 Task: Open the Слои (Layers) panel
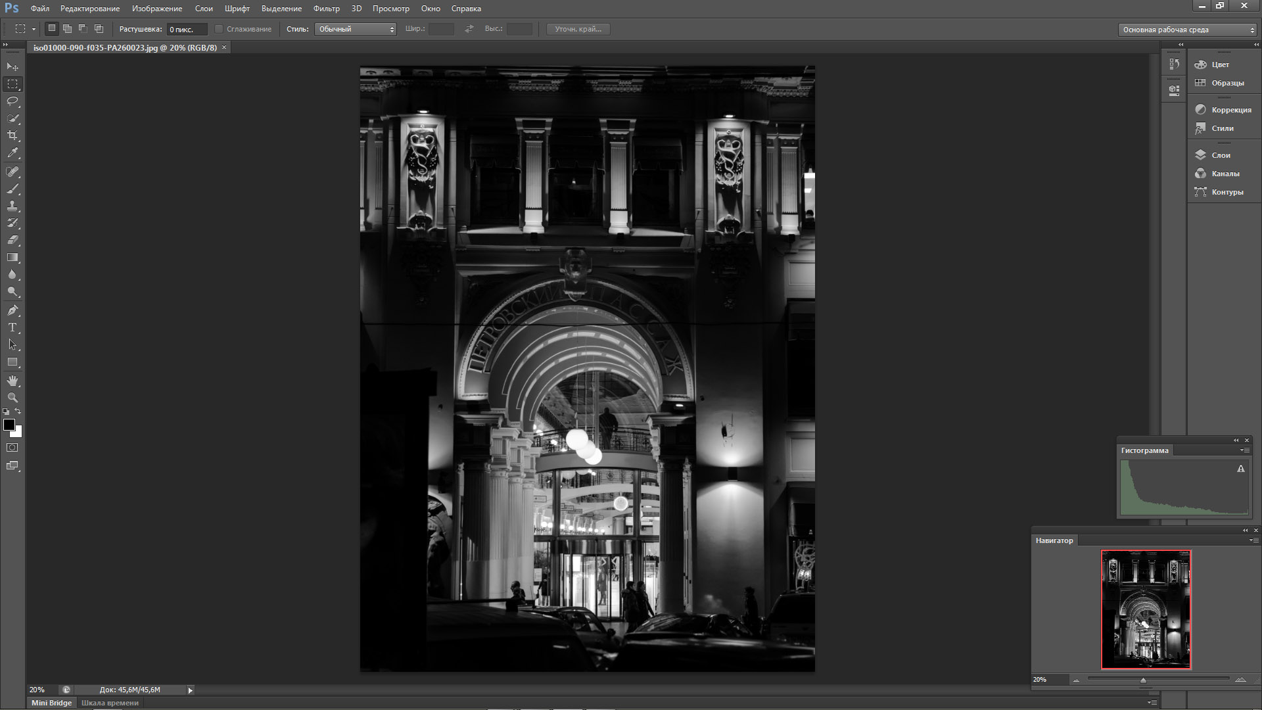[x=1221, y=155]
